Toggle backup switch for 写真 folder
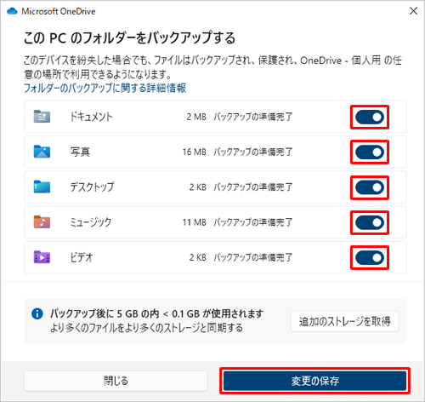The width and height of the screenshot is (425, 402). coord(370,152)
